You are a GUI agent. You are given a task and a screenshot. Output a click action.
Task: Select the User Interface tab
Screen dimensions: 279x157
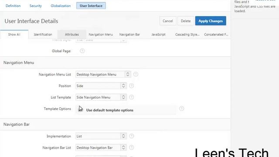pos(91,6)
